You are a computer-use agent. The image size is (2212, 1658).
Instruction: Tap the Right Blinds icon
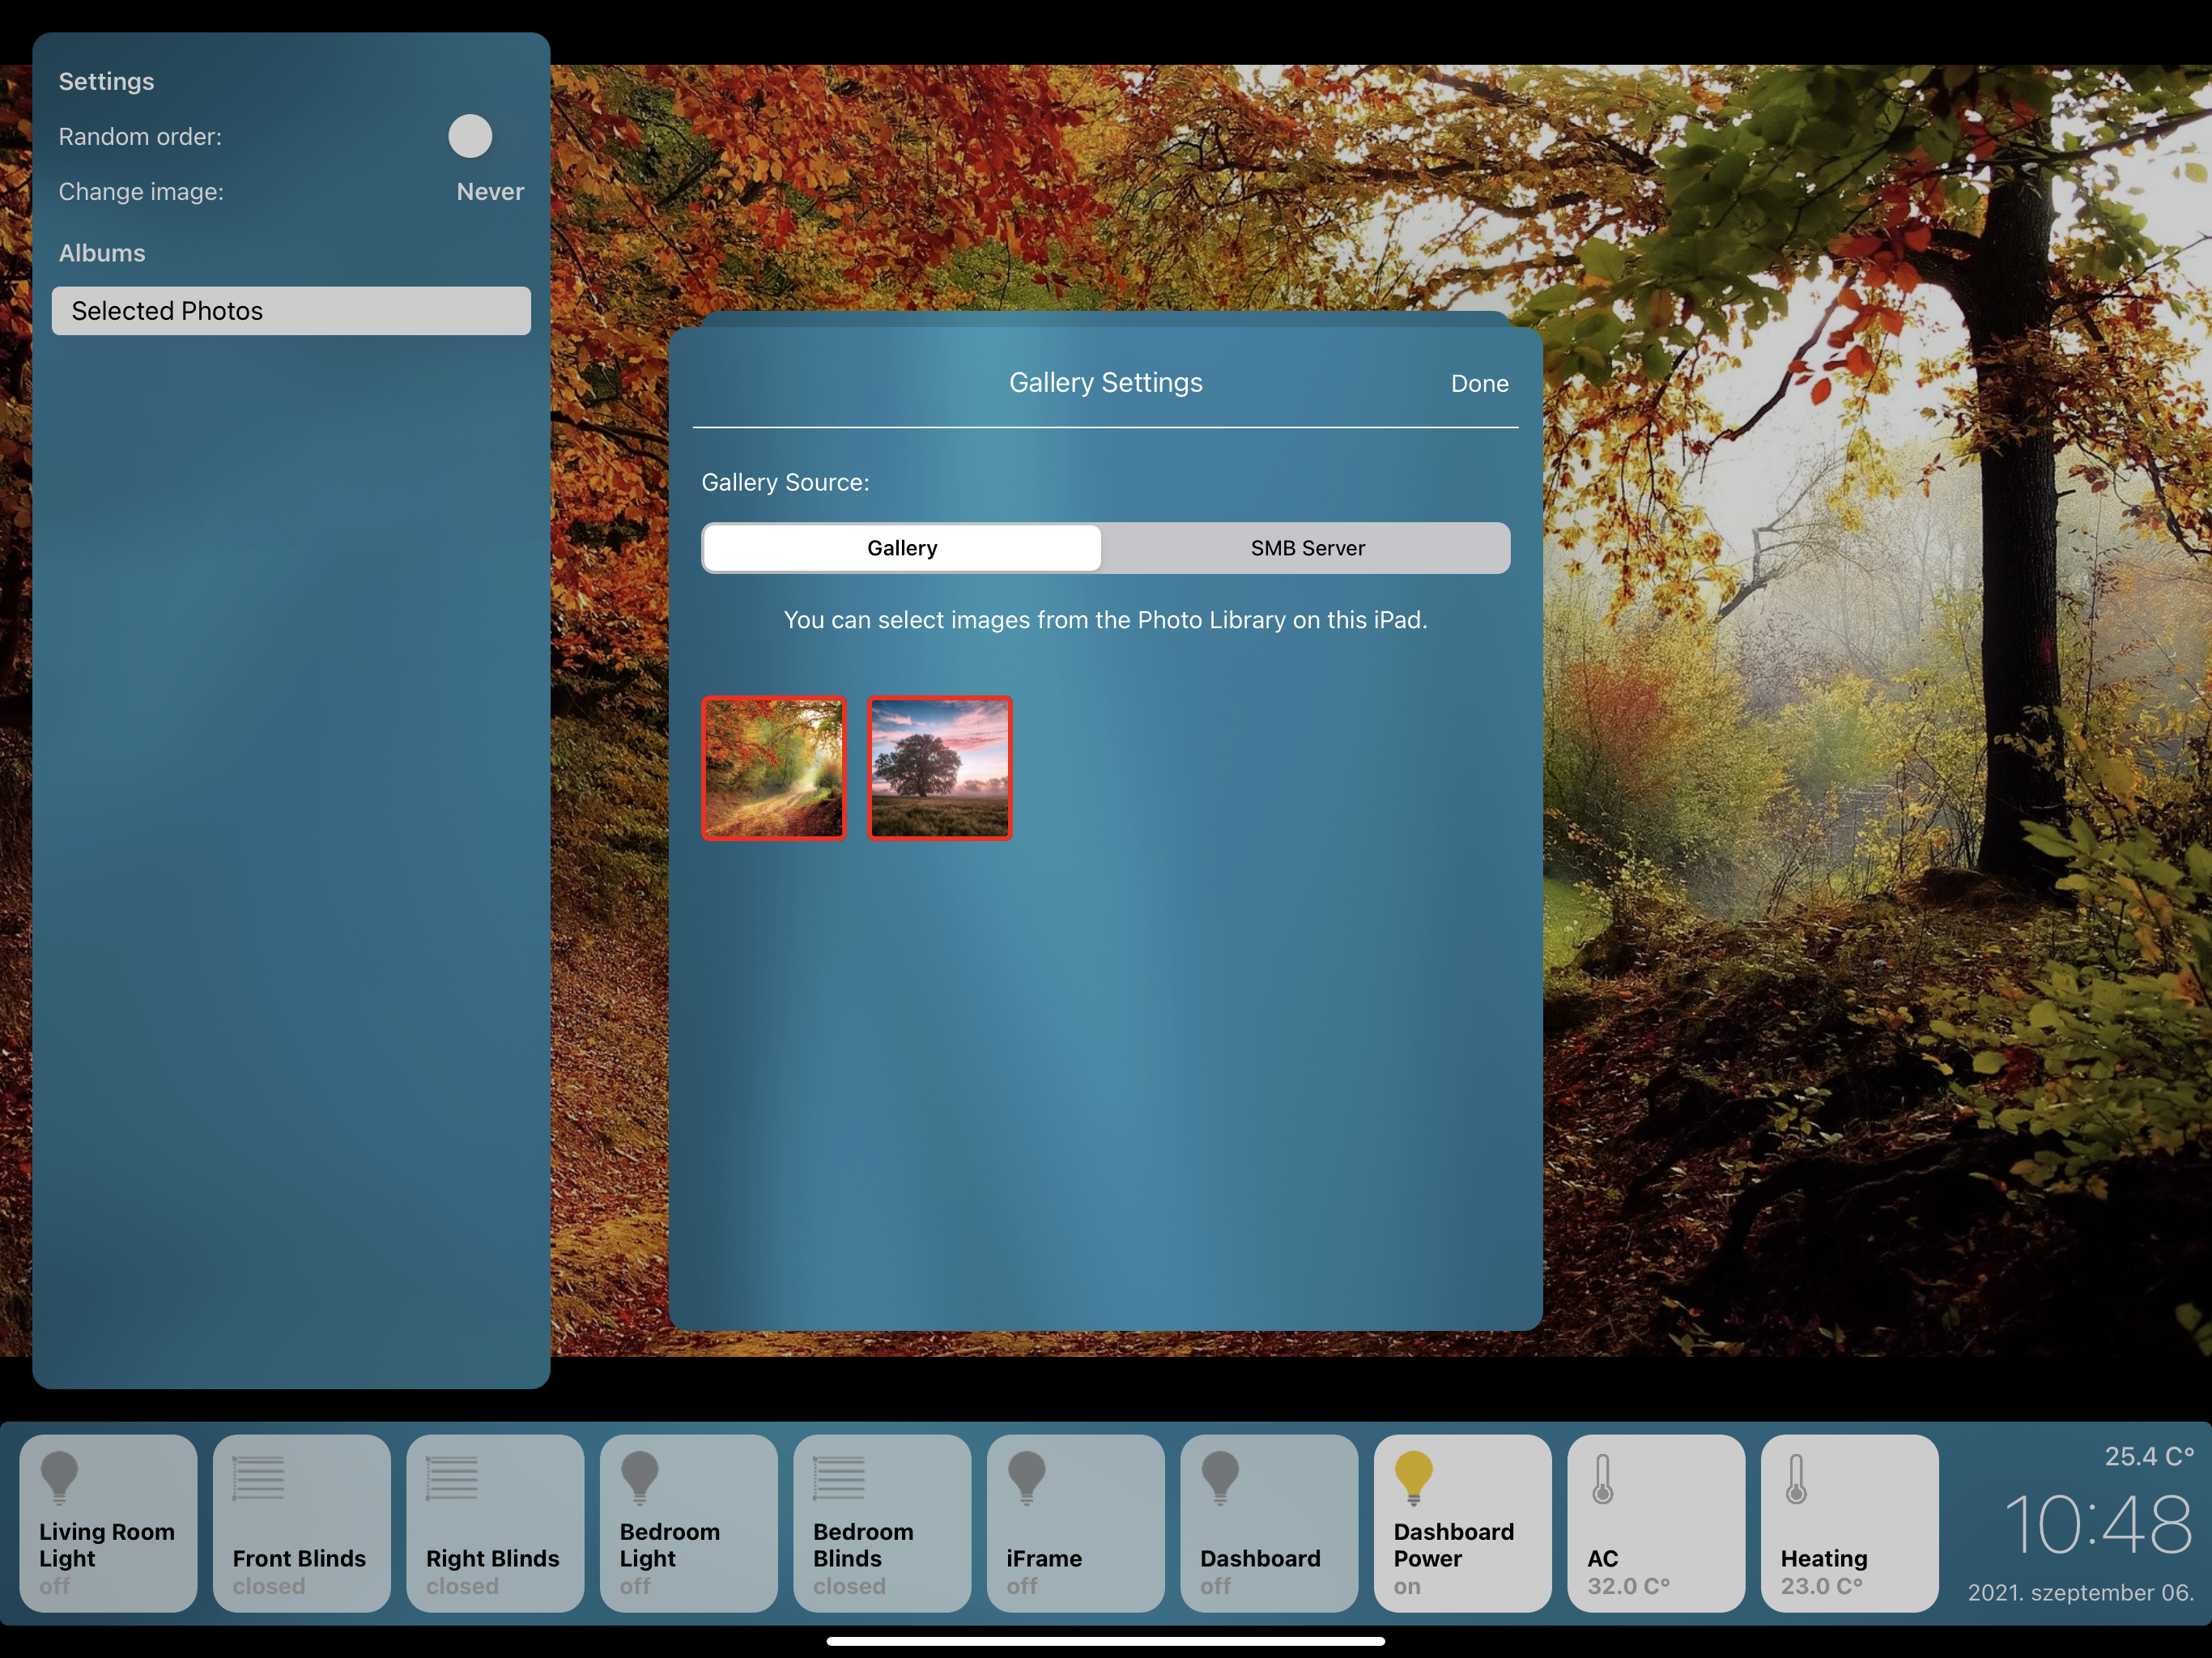pyautogui.click(x=452, y=1478)
